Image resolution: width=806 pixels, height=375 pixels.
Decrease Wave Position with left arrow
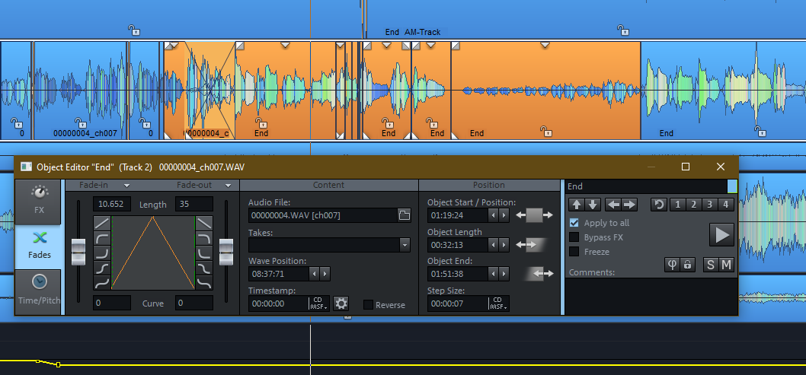point(315,273)
